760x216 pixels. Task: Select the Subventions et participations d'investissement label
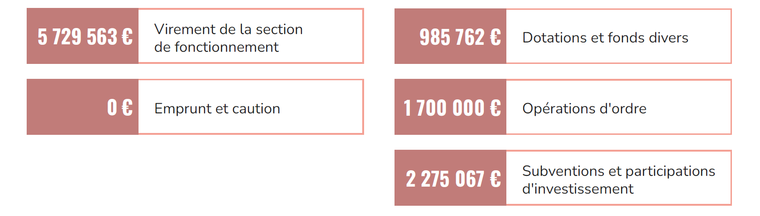click(x=618, y=180)
